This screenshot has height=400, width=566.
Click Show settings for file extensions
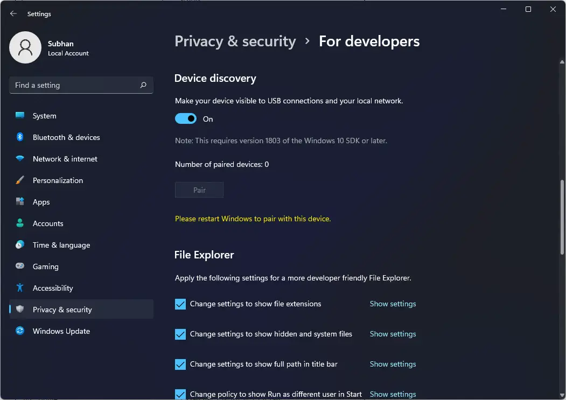[393, 304]
